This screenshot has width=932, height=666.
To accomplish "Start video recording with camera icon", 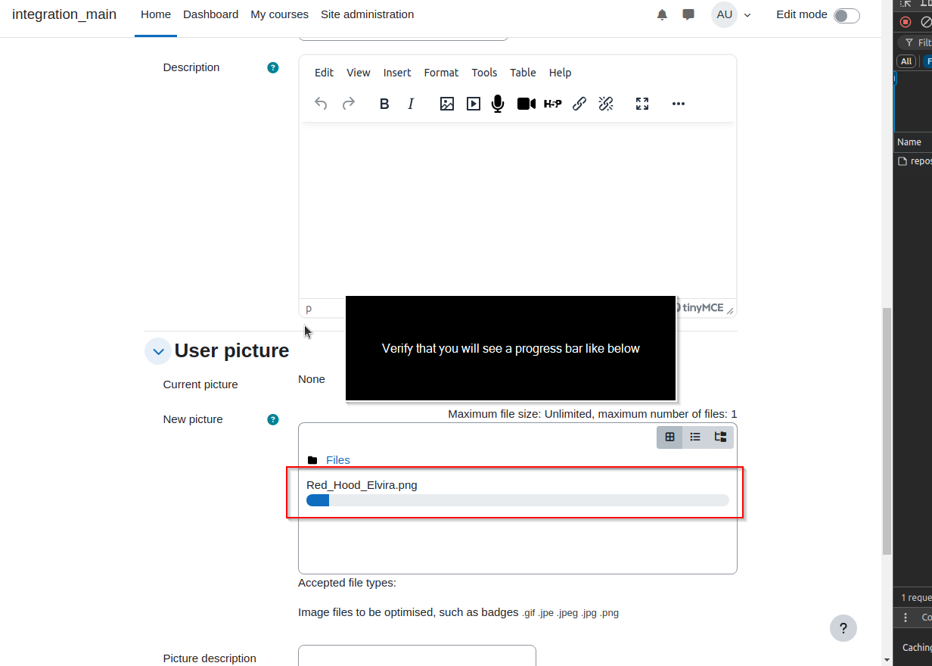I will (527, 104).
